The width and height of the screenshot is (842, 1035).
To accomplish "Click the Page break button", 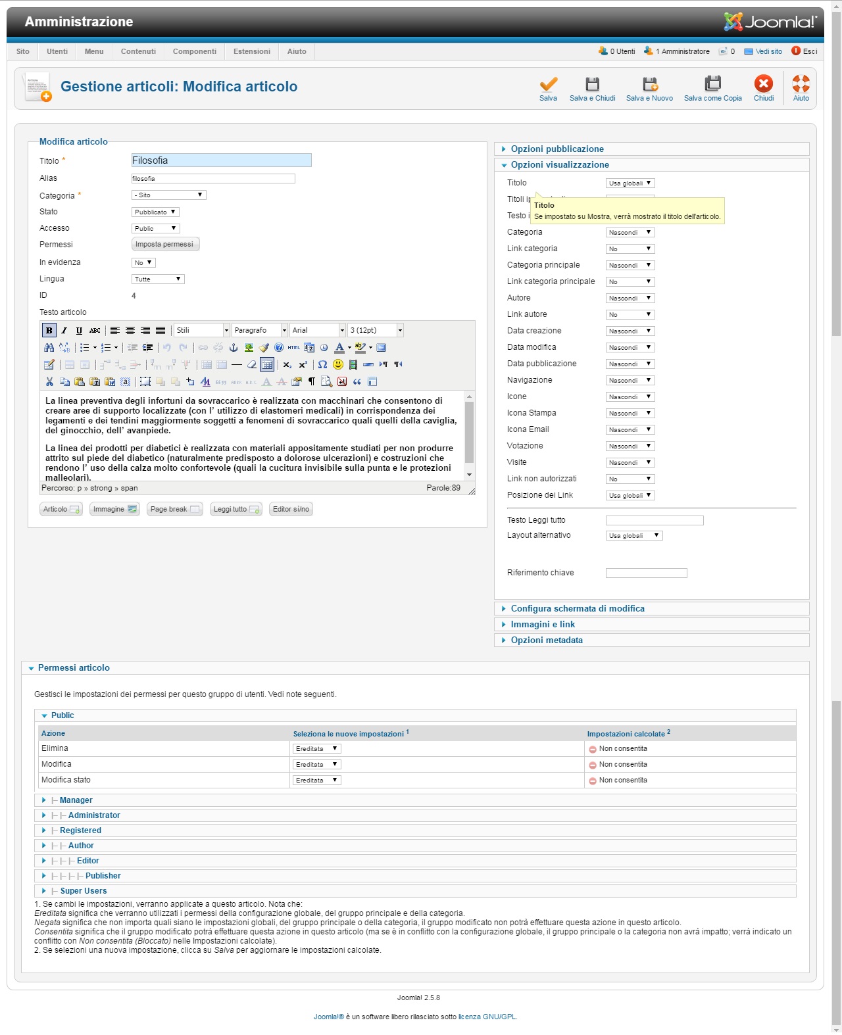I will click(x=174, y=509).
